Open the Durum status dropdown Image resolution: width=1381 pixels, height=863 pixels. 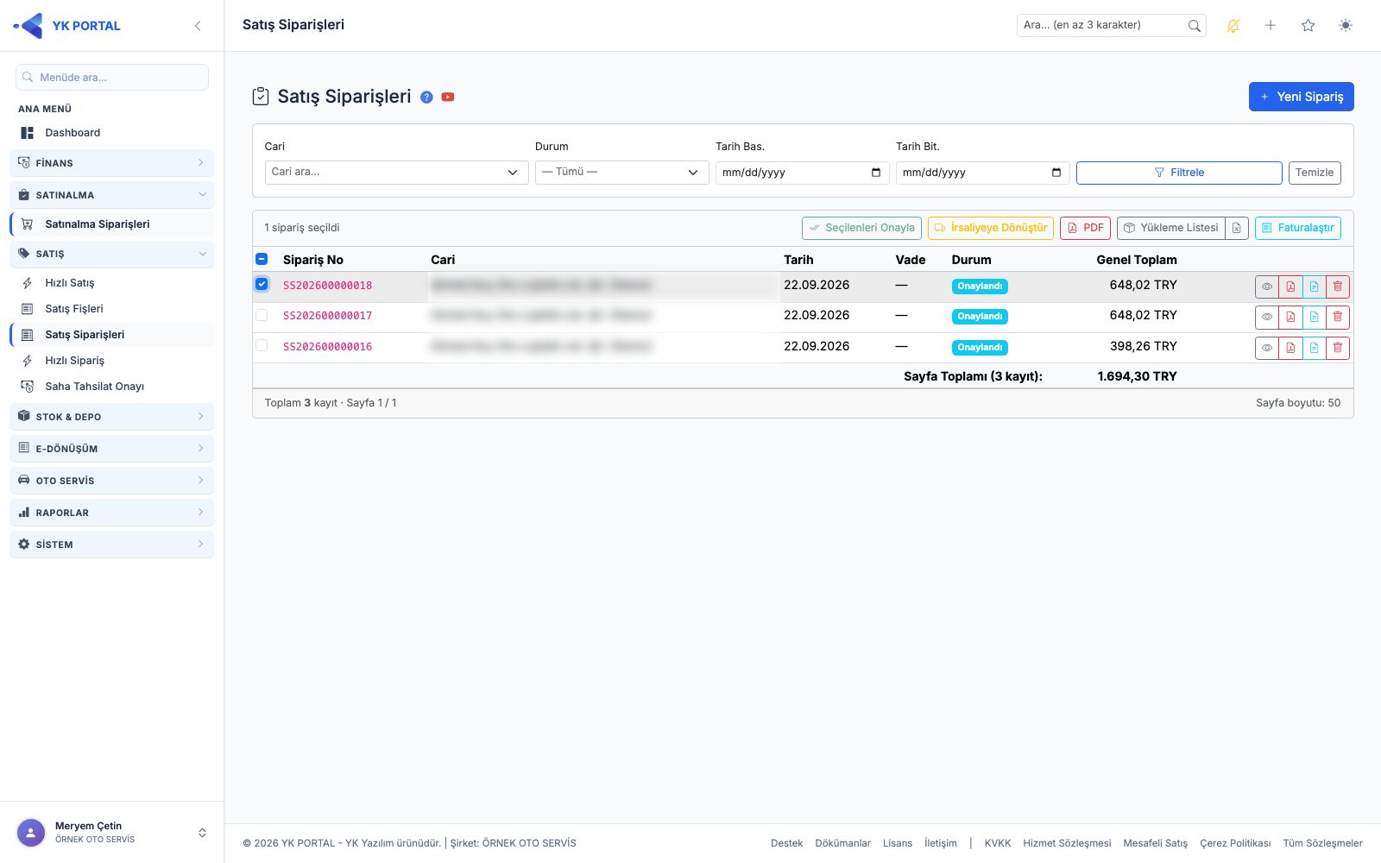[621, 173]
